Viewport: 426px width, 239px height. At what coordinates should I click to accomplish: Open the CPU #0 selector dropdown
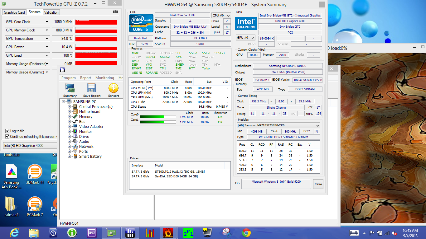221,15
